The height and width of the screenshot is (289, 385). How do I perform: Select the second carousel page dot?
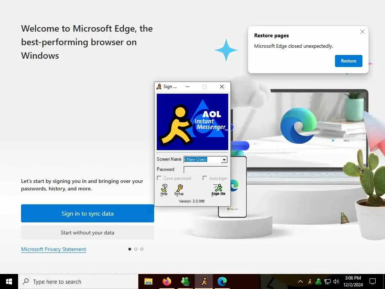136,249
